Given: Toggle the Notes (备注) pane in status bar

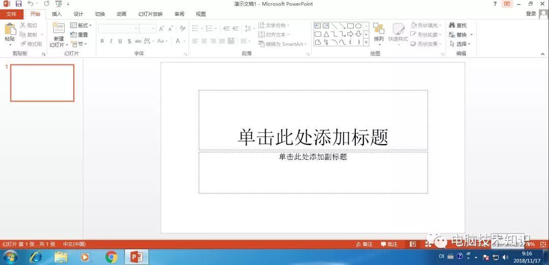Looking at the screenshot, I should (364, 244).
